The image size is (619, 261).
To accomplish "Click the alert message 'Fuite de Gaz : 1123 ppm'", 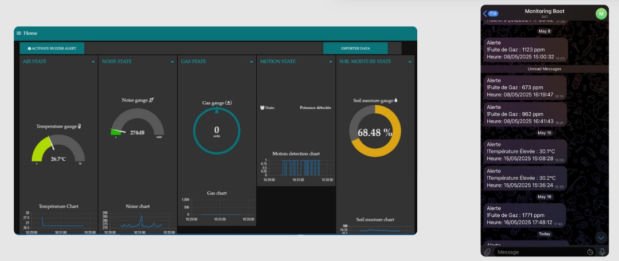I will (526, 50).
